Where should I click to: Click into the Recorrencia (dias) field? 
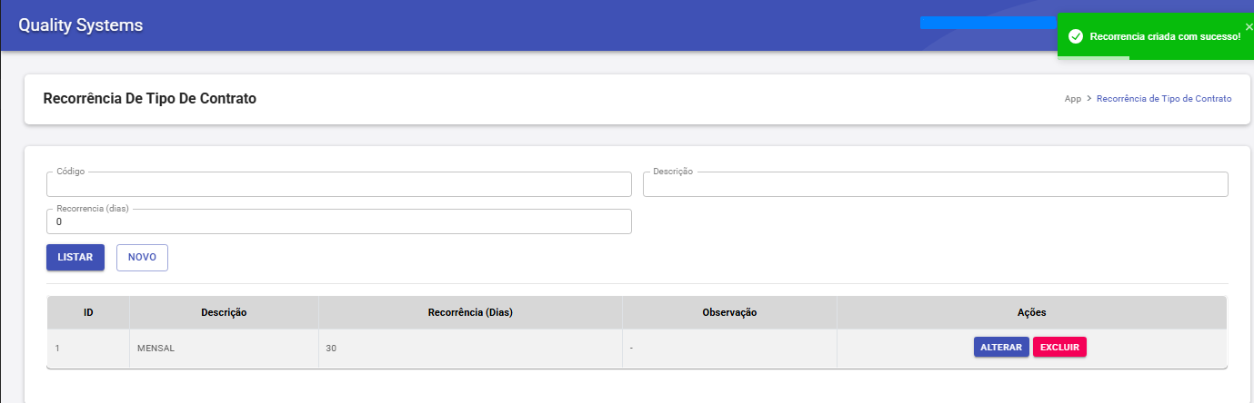pos(338,221)
